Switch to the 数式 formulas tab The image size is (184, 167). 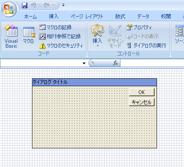pyautogui.click(x=120, y=17)
